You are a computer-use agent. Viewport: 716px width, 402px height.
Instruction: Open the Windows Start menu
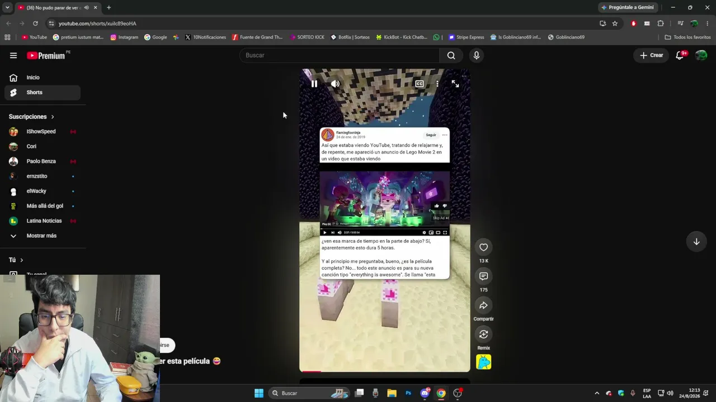pyautogui.click(x=259, y=393)
